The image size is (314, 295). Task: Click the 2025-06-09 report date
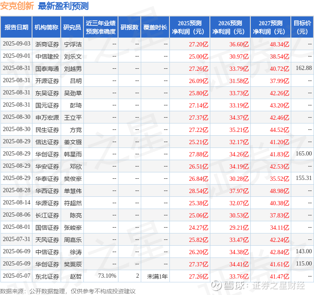16,251
